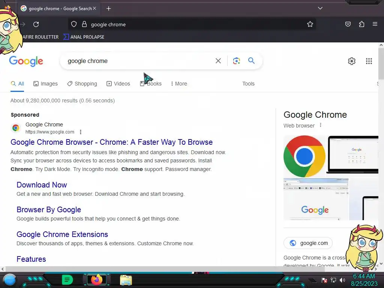Screen dimensions: 384x288
Task: Open Google quick settings gear
Action: pos(352,61)
